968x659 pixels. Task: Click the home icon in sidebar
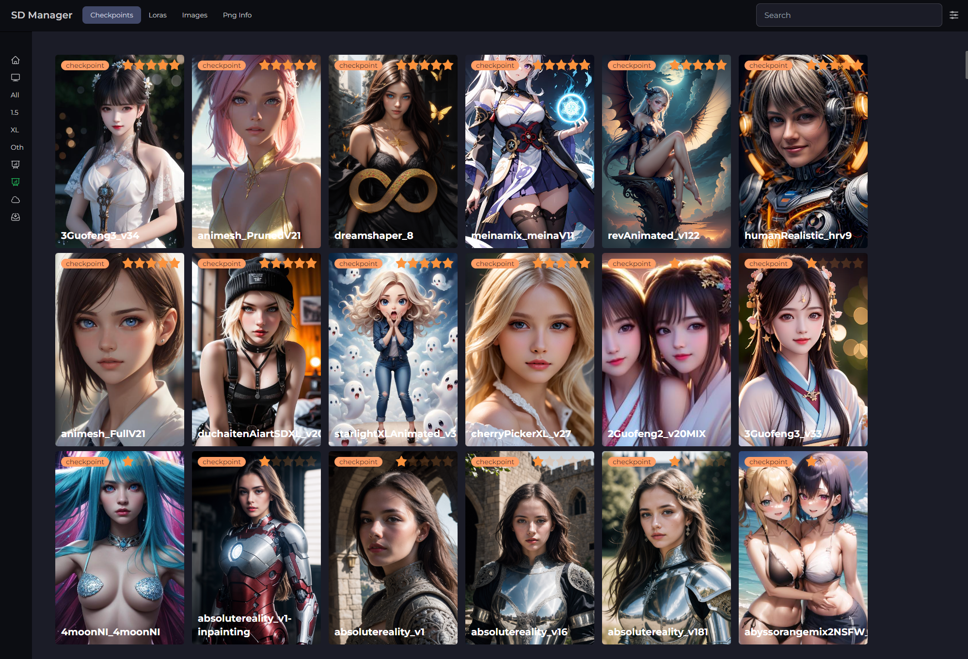point(16,60)
